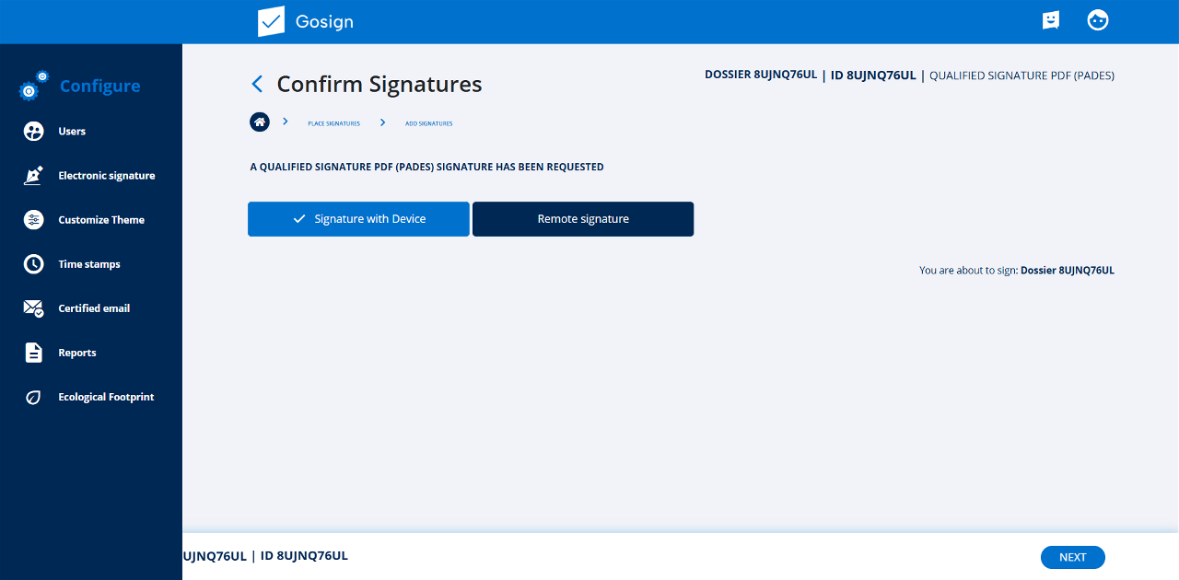
Task: Click the Configure gears icon
Action: [33, 86]
